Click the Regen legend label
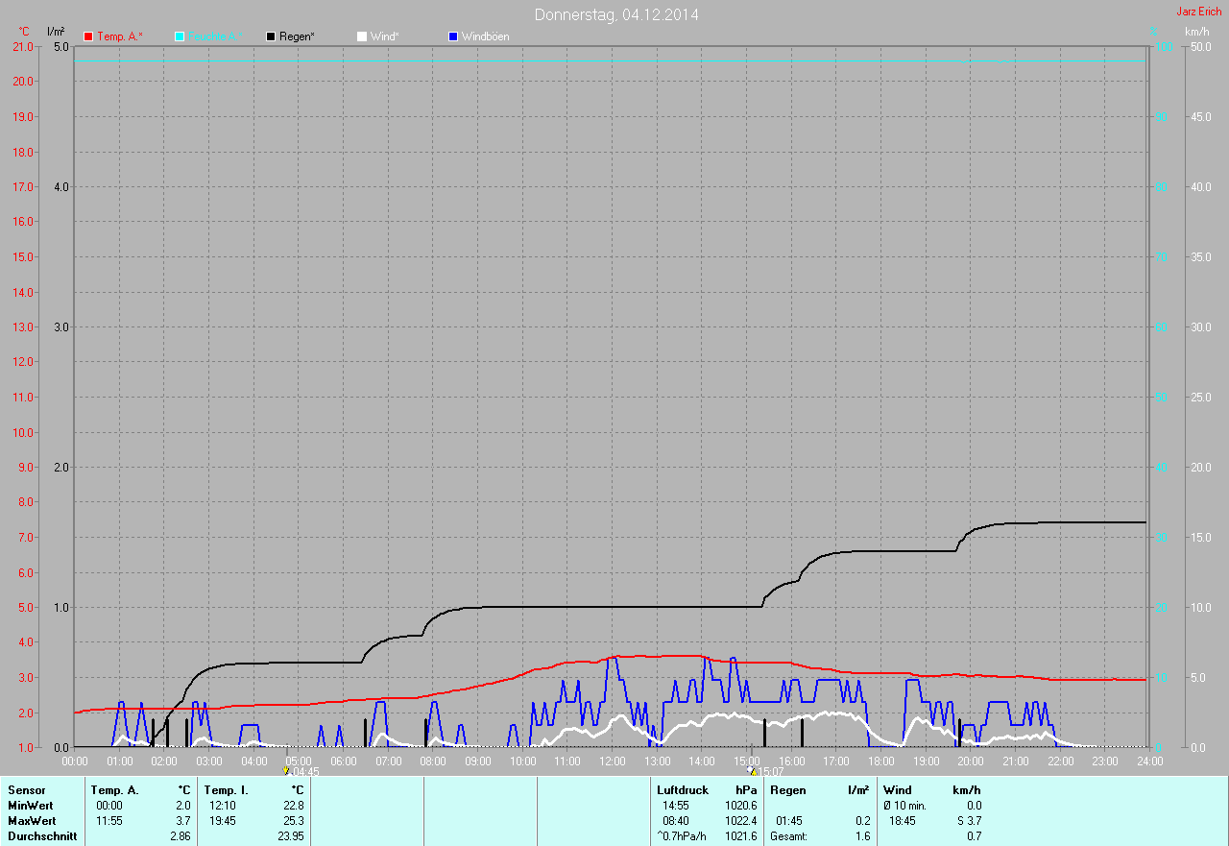This screenshot has height=846, width=1229. [x=298, y=36]
